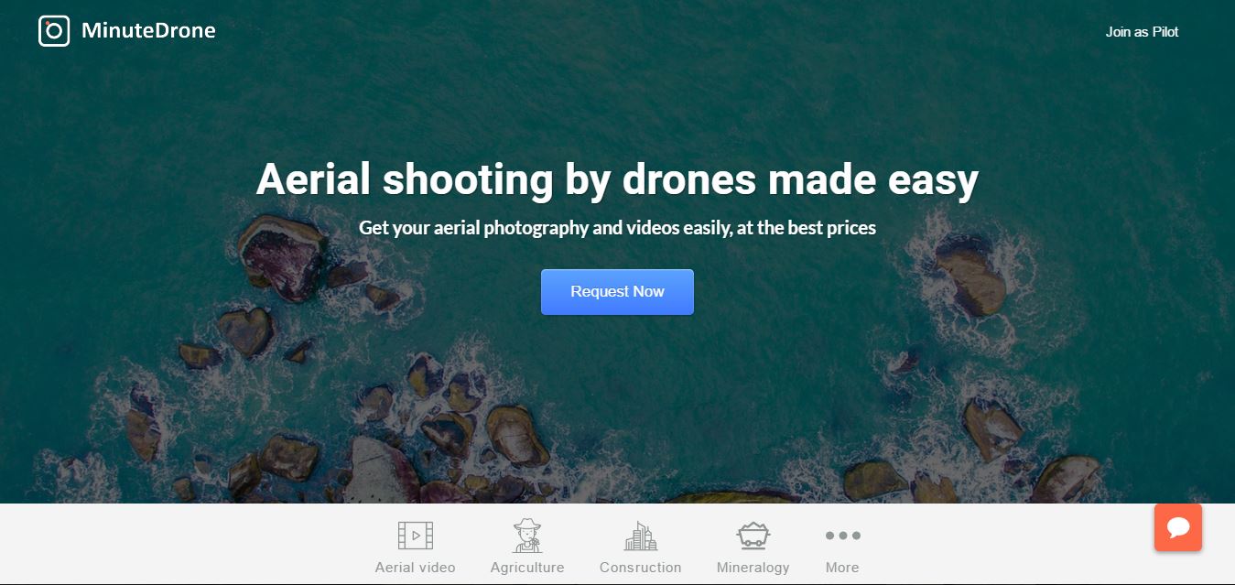Click the subtitle about aerial photography prices

click(x=617, y=228)
